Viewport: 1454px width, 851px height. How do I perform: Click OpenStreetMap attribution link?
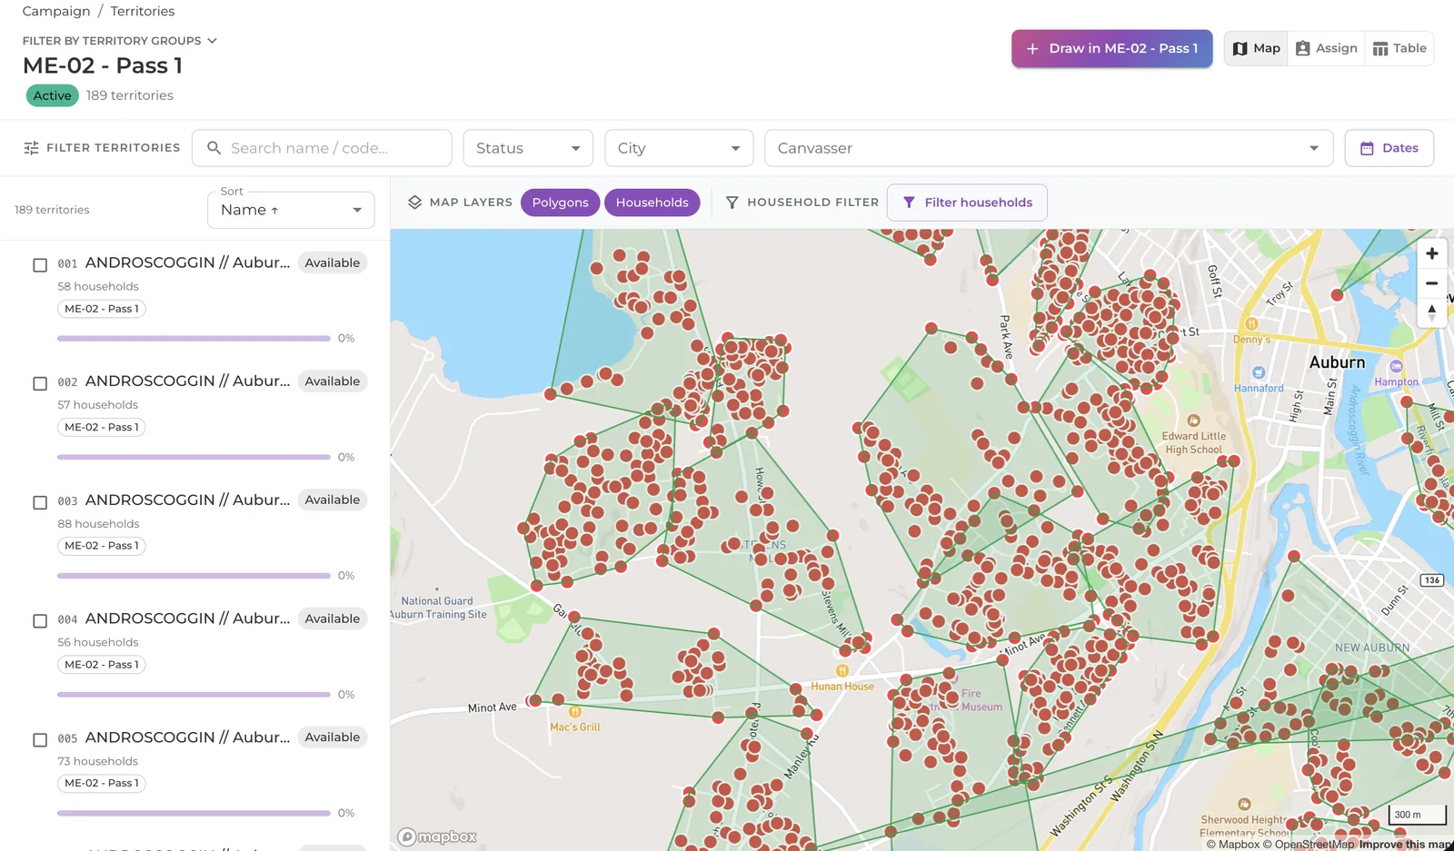click(x=1309, y=845)
